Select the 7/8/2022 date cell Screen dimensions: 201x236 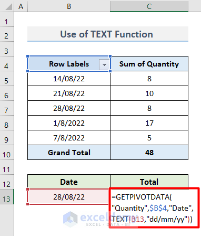click(x=69, y=138)
